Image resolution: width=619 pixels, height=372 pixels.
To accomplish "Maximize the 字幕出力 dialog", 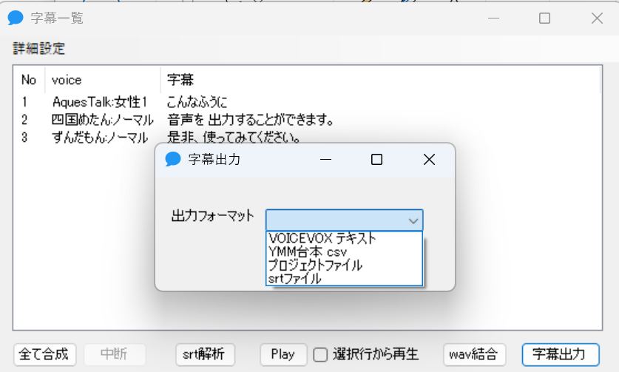I will 376,160.
